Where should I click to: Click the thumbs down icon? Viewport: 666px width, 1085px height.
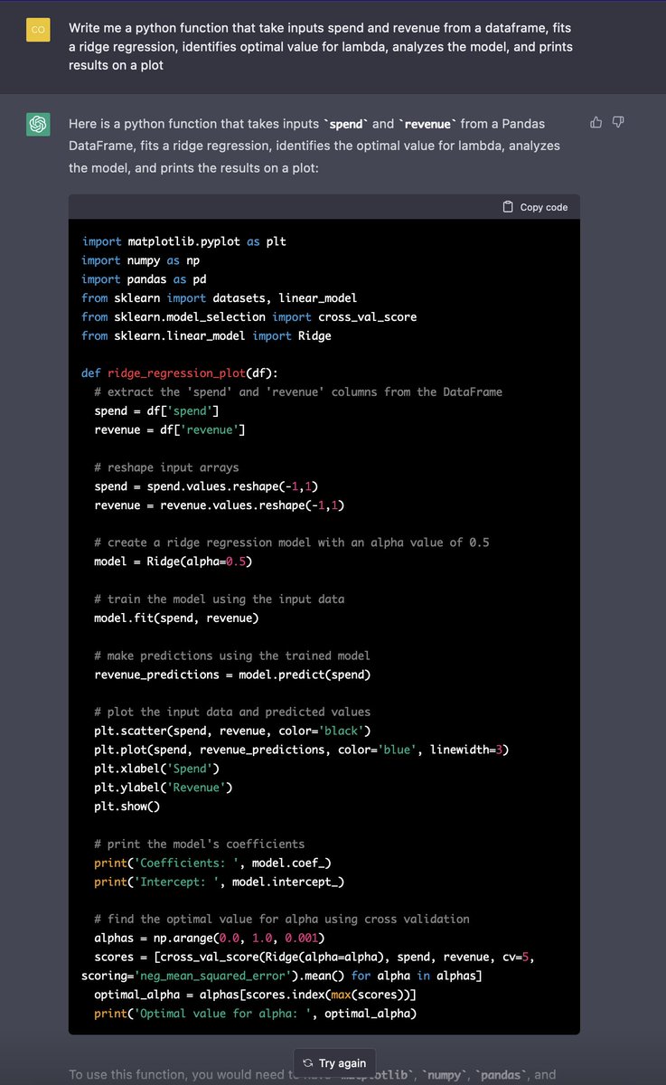click(x=618, y=122)
